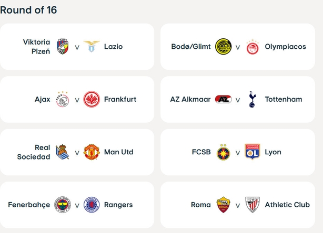
Task: Select the AZ Alkmaar red logo
Action: coord(223,99)
